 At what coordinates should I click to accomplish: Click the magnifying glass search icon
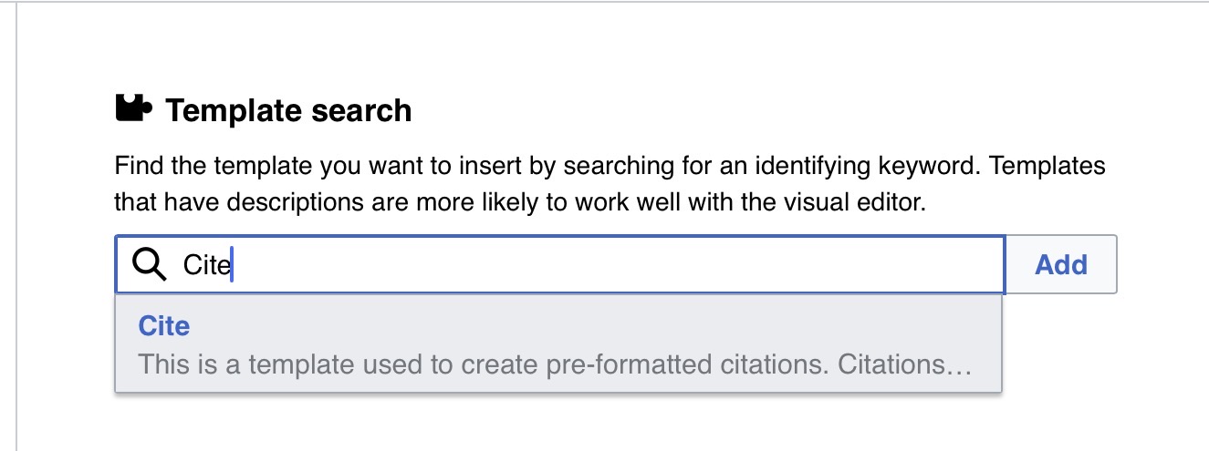pos(149,264)
